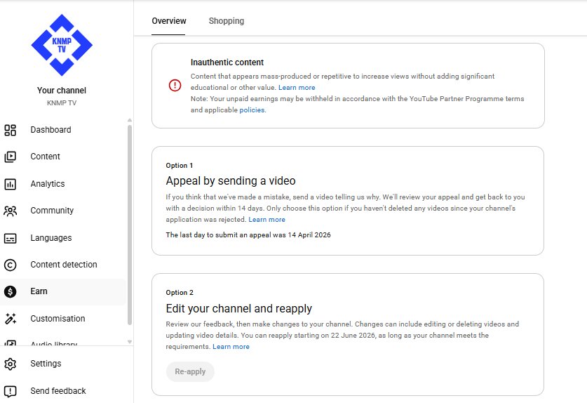Click the Send feedback exclamation icon
This screenshot has height=403, width=587.
(10, 391)
